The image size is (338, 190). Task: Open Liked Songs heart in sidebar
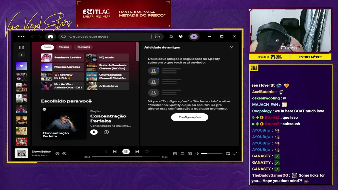(x=21, y=66)
